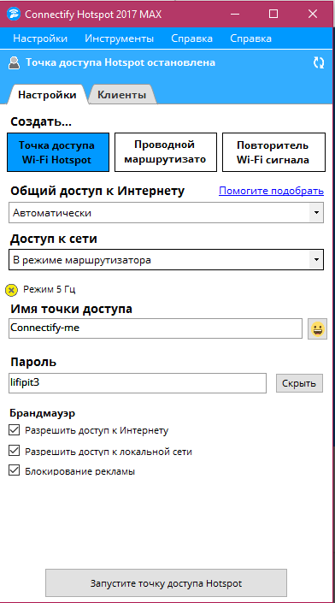The width and height of the screenshot is (335, 603).
Task: Open the first Справка menu next to Инструменты
Action: 191,38
